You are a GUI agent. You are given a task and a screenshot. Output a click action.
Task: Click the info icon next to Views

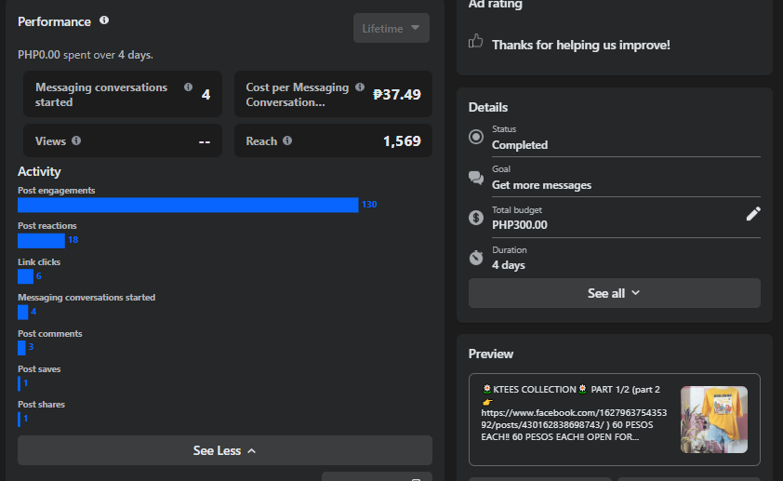pos(76,141)
